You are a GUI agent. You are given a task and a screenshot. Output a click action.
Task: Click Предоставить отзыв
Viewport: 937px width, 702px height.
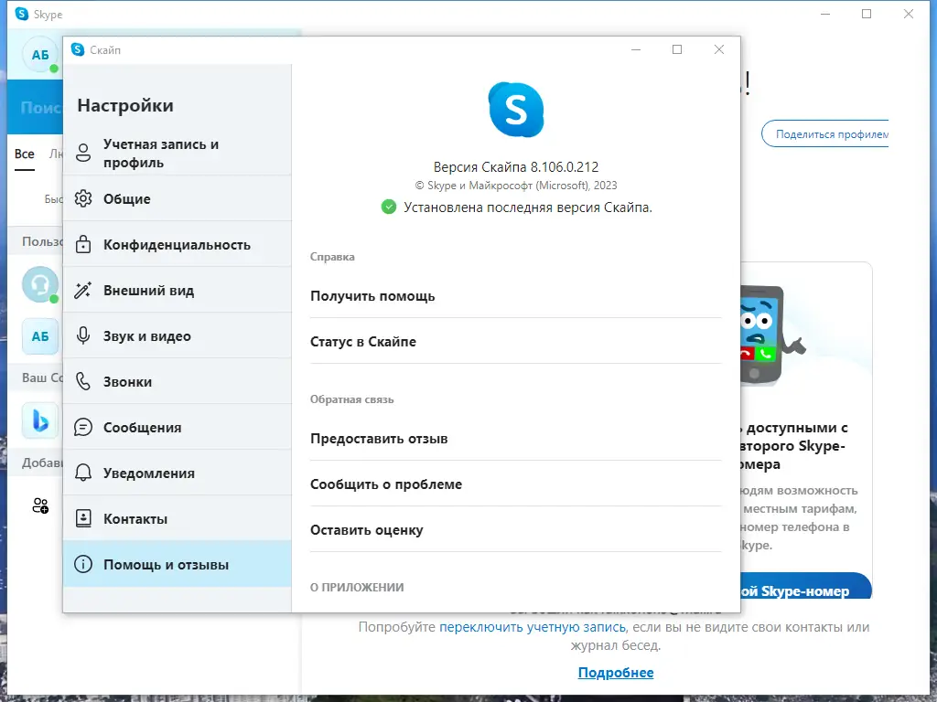[516, 439]
